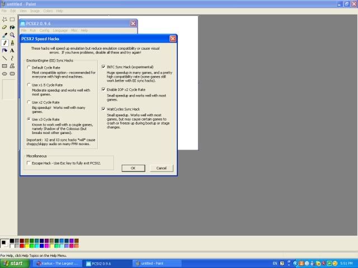Open the Misc menu in PCSX2 window
This screenshot has height=268, width=358.
click(74, 30)
